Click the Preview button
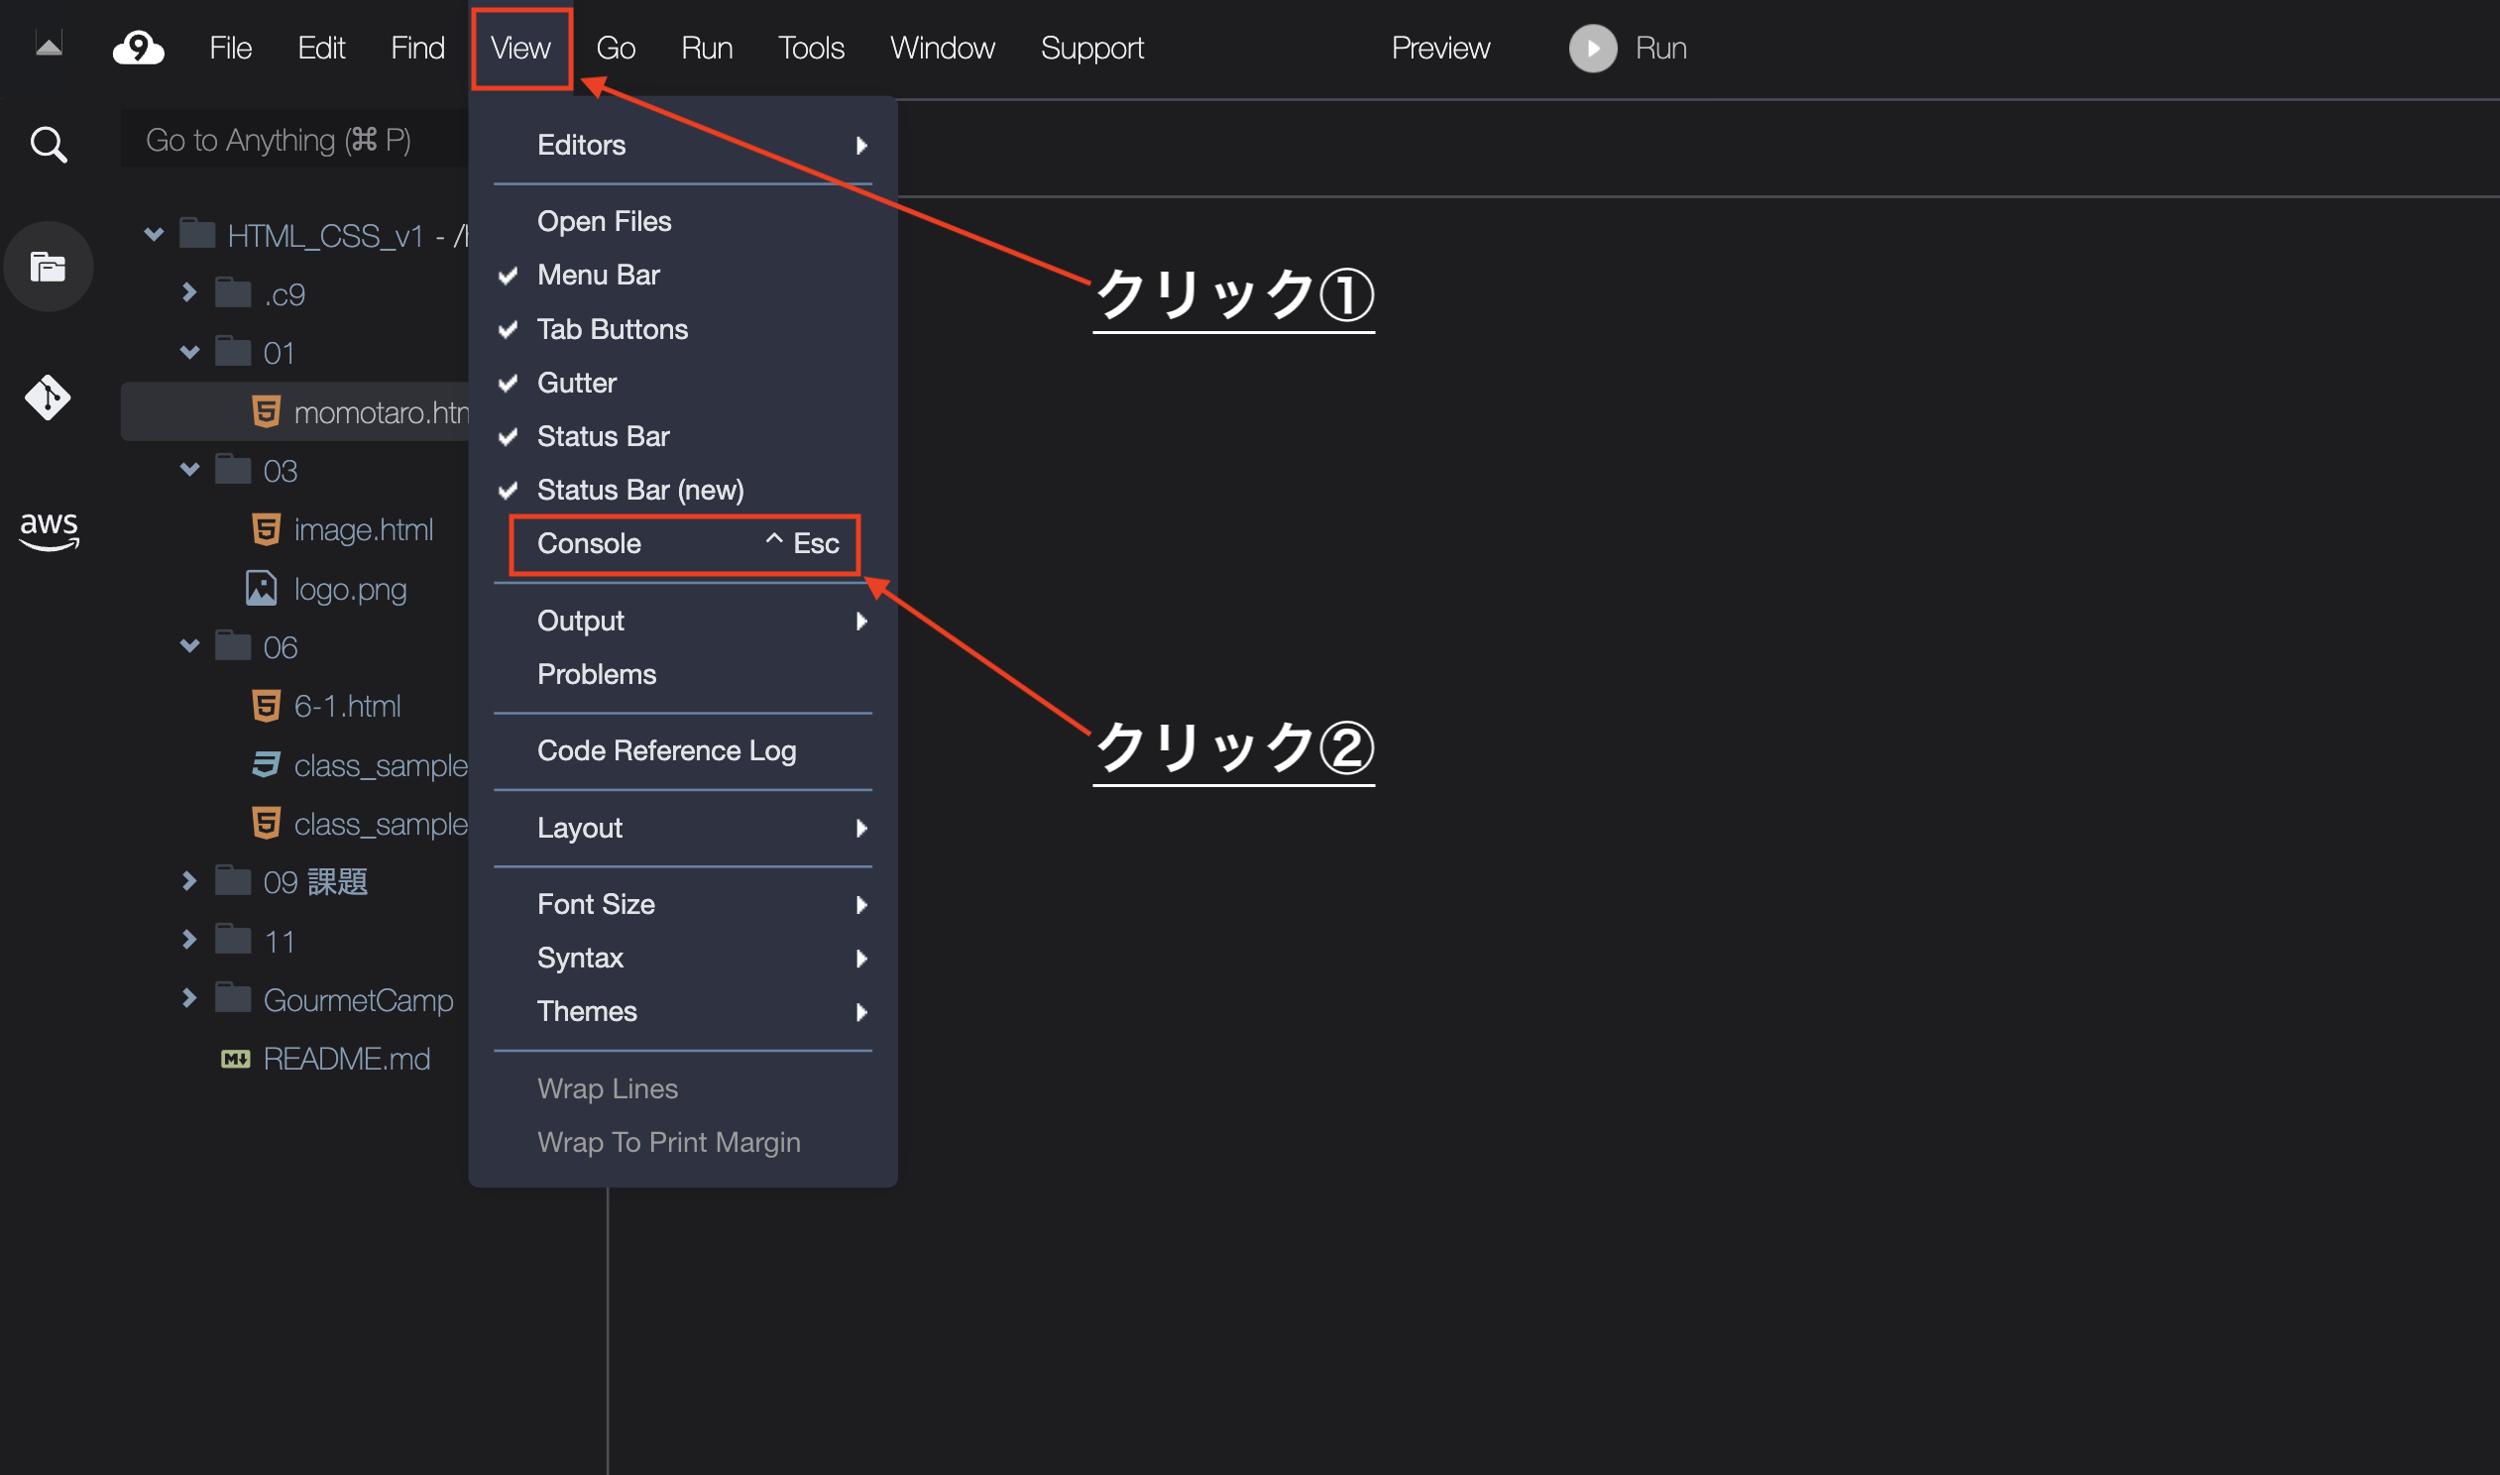This screenshot has width=2500, height=1475. pos(1439,48)
